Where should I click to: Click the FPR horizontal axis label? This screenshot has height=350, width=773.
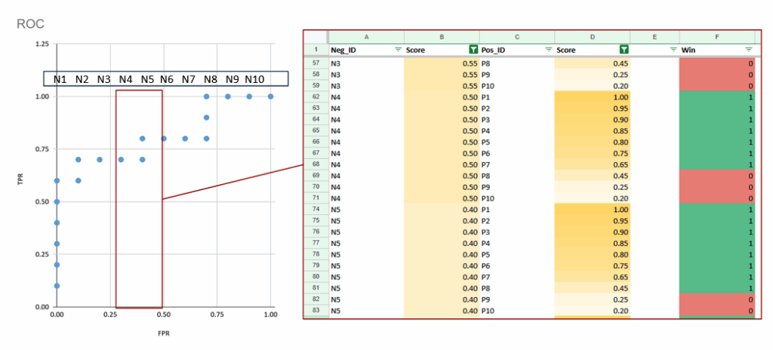pos(163,333)
